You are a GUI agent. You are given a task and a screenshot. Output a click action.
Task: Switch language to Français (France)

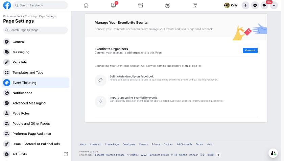tap(116, 155)
